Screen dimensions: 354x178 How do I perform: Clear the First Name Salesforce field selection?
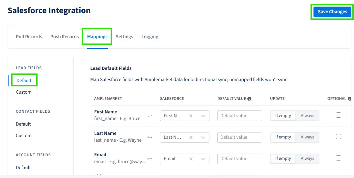[x=191, y=116]
